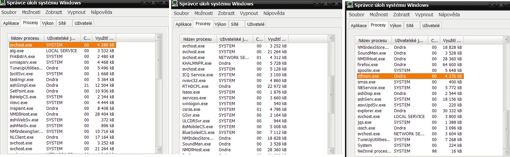Select the PnkBstrA.exe process row
Image resolution: width=510 pixels, height=157 pixels.
62,56
